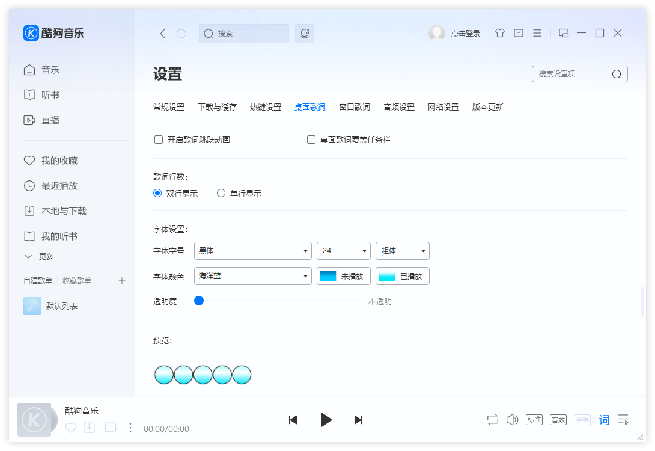Click the volume speaker icon
655x451 pixels.
[x=512, y=419]
